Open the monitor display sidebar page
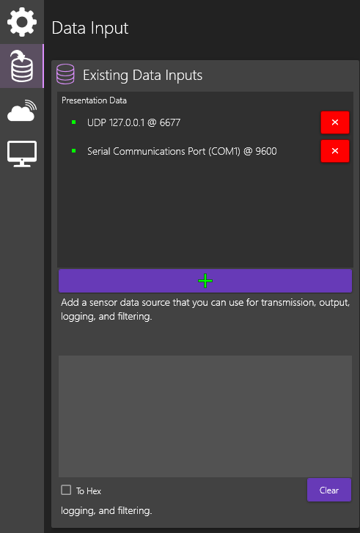Screen dimensions: 360x533 point(22,154)
